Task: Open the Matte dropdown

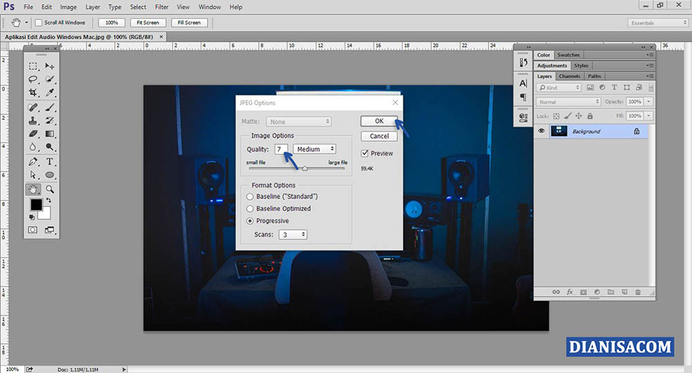Action: (299, 121)
